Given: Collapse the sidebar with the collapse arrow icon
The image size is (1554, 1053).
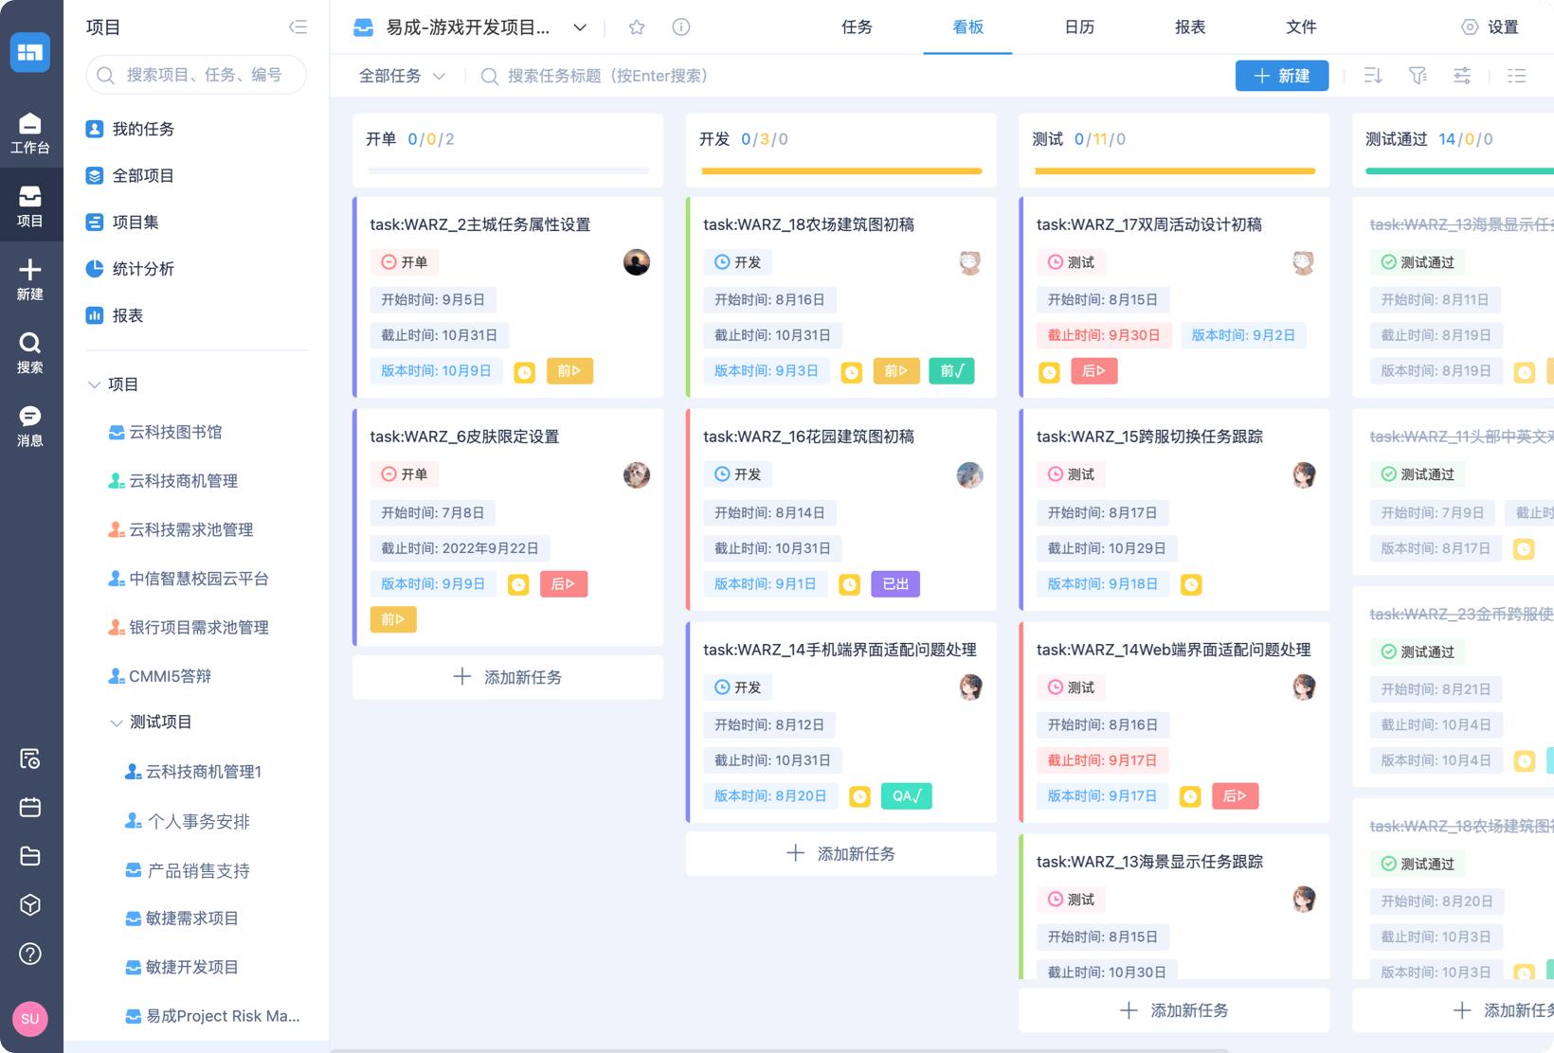Looking at the screenshot, I should point(298,27).
